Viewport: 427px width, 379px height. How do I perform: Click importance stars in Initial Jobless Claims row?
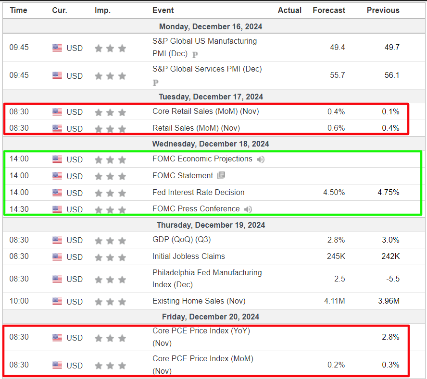110,257
